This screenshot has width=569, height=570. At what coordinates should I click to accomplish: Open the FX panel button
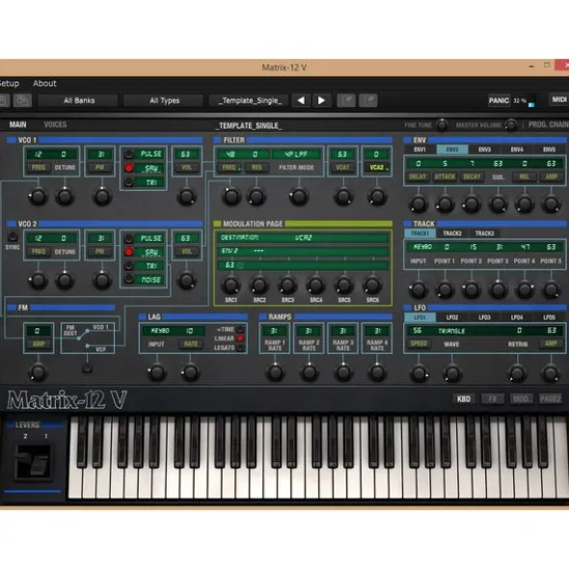tap(492, 399)
